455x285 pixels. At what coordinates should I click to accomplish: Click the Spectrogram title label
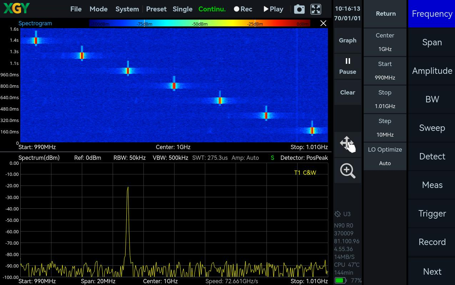tap(35, 24)
